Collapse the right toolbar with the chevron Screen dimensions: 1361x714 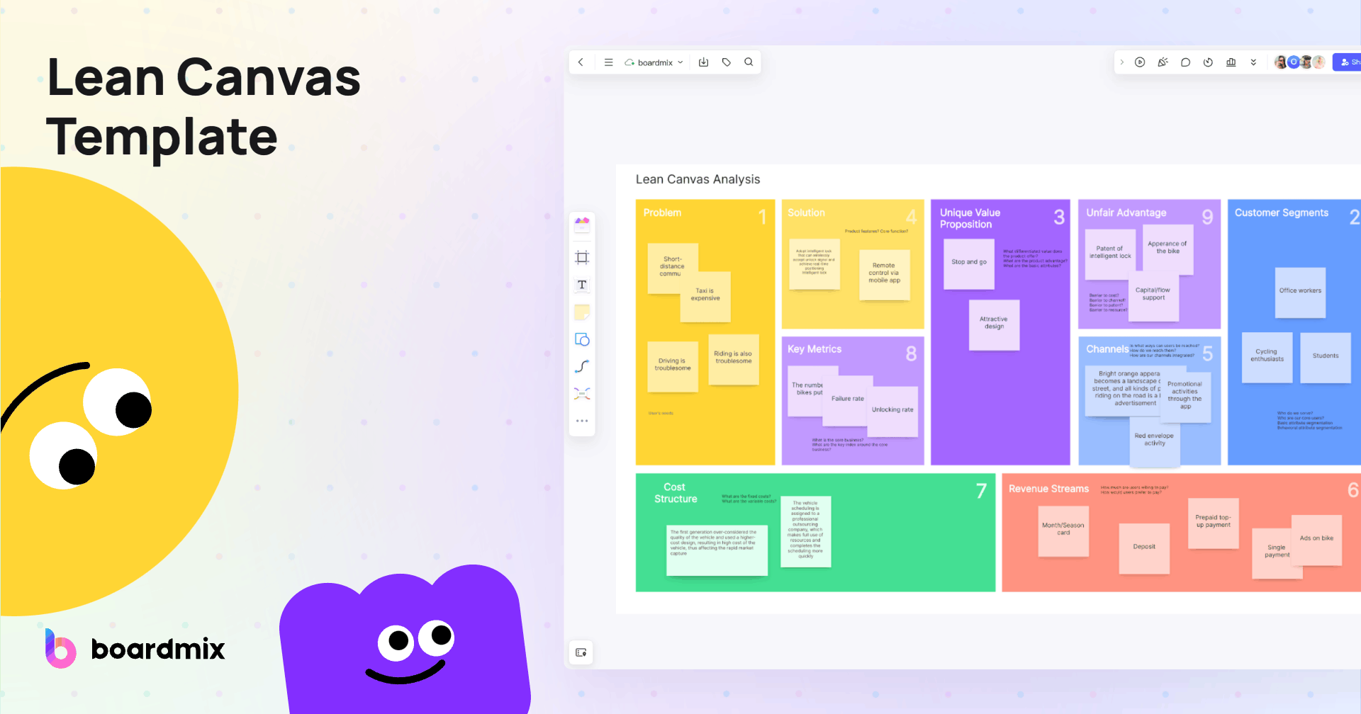(1121, 62)
